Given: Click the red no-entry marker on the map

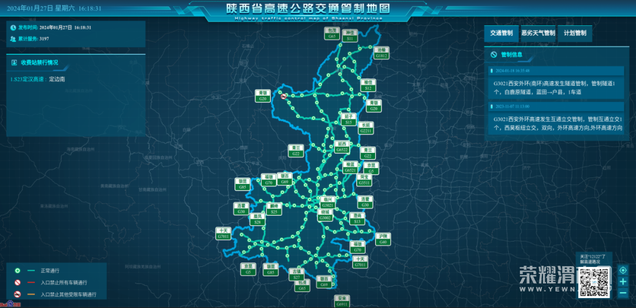Looking at the screenshot, I should [283, 96].
